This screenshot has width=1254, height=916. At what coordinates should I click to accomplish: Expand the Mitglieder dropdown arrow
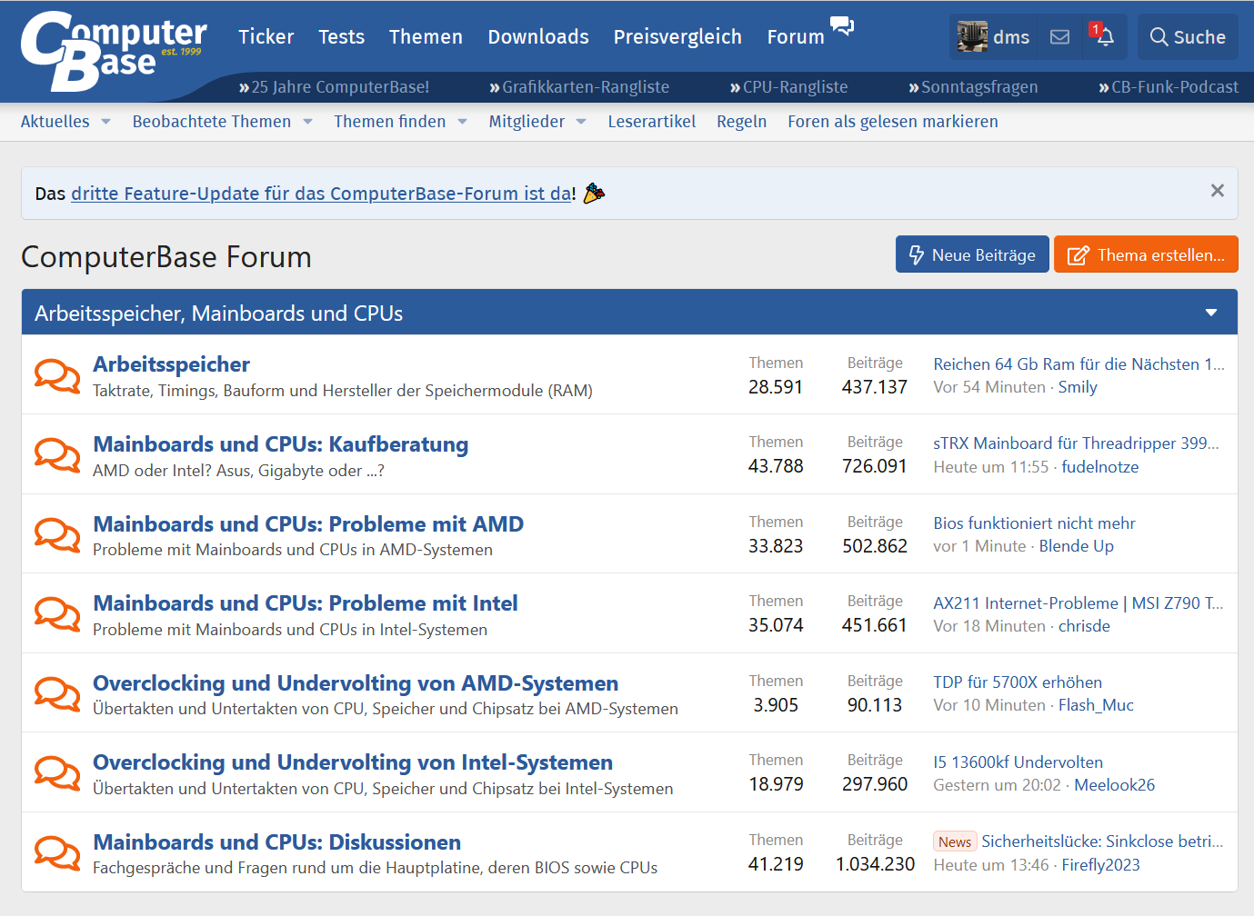coord(581,122)
